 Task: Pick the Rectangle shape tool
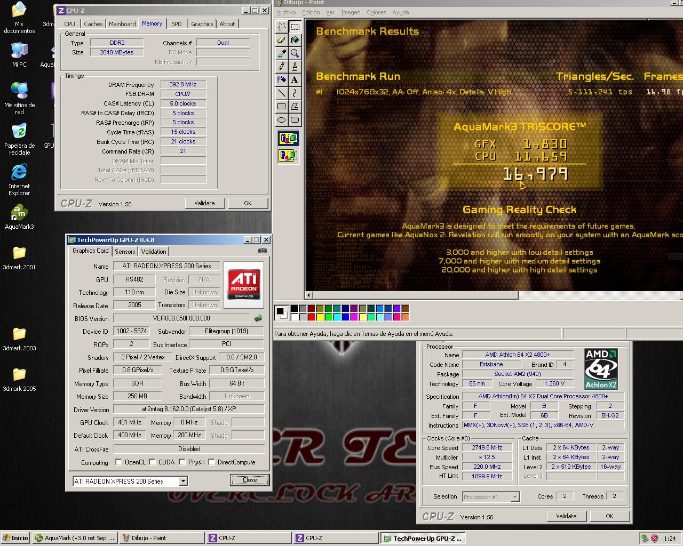point(282,107)
